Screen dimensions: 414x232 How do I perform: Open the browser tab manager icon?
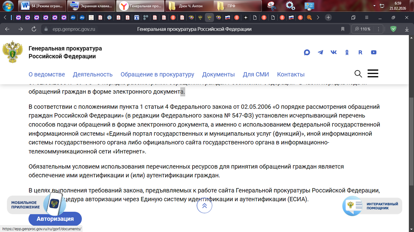(353, 17)
